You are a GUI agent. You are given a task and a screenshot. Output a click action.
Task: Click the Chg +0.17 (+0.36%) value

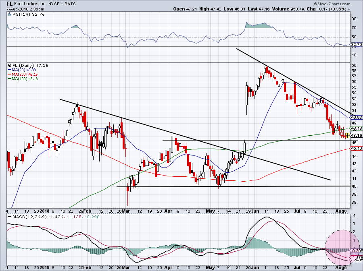click(x=326, y=9)
